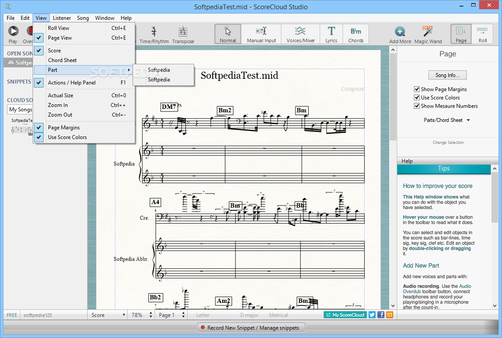
Task: Select Zoom In from View menu
Action: (x=84, y=105)
